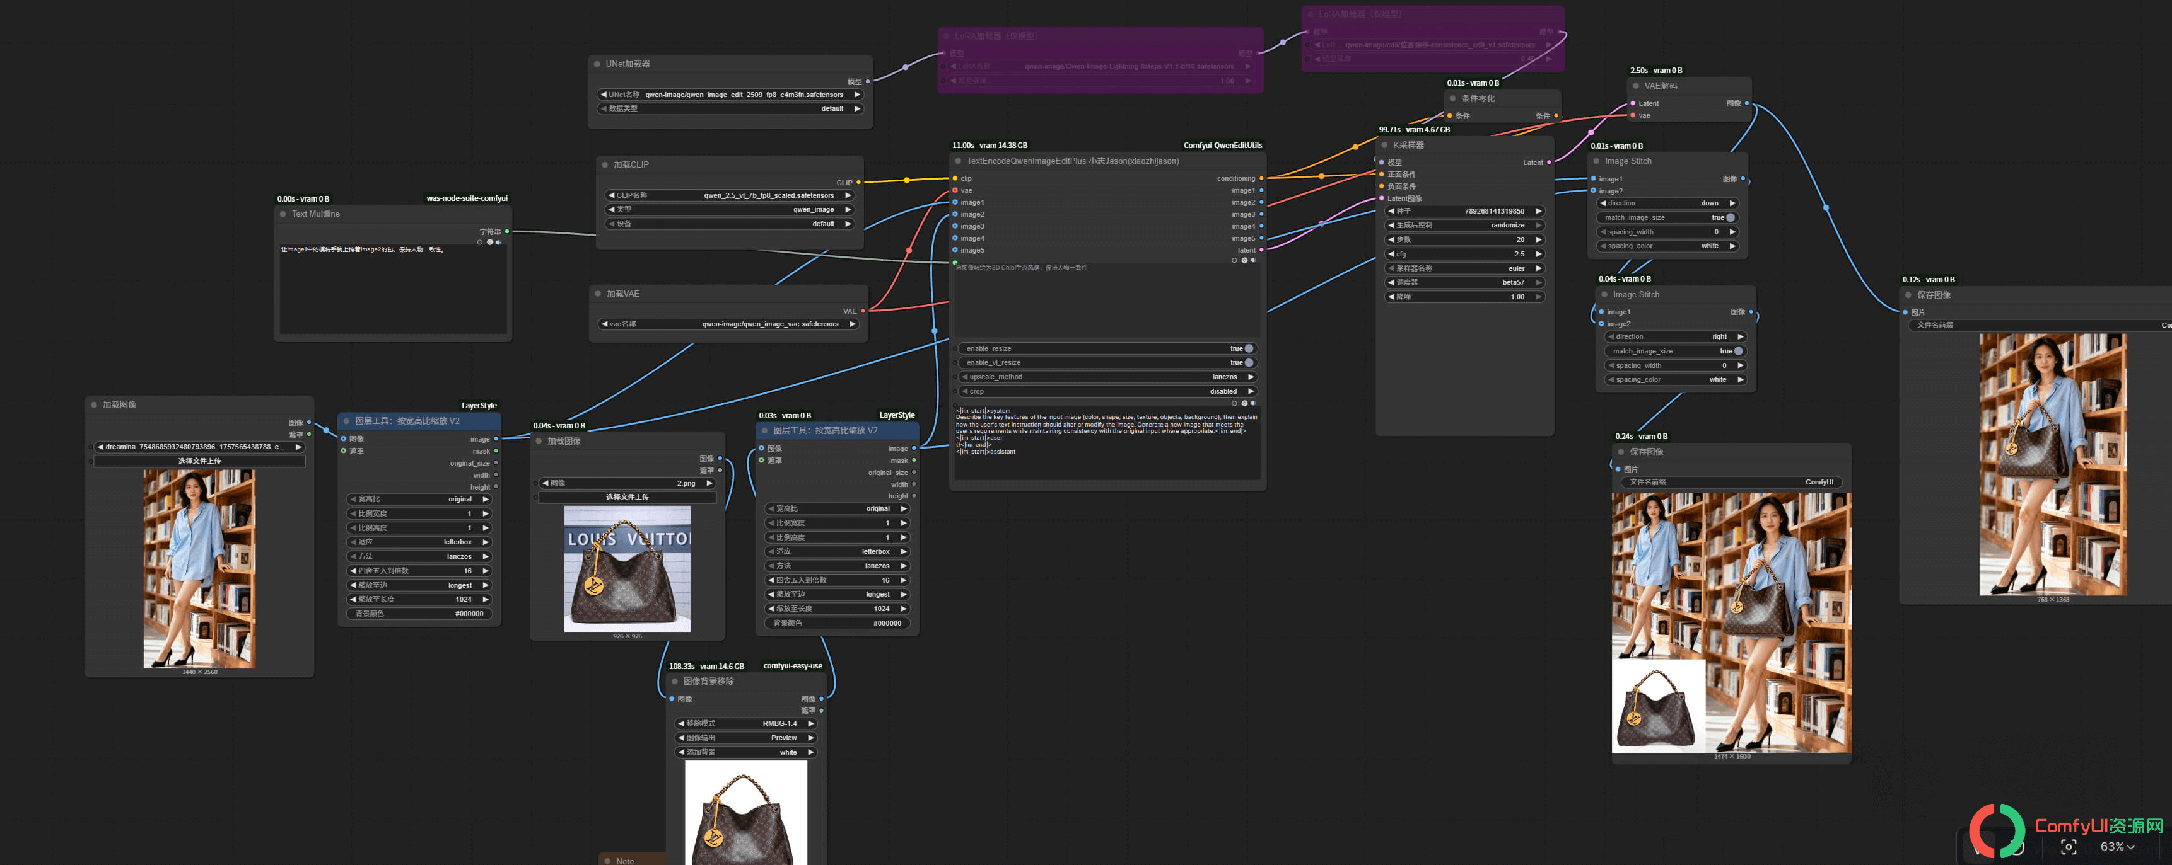Collapse the UNet加载器 node via its title dot

pos(597,64)
